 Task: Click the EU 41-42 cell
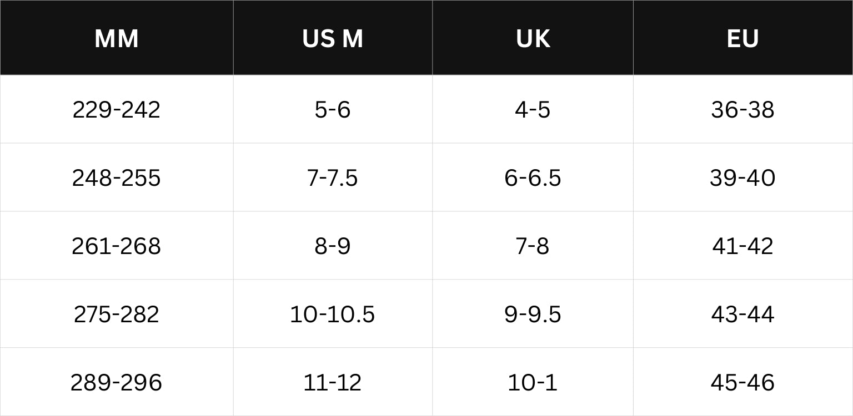point(743,246)
